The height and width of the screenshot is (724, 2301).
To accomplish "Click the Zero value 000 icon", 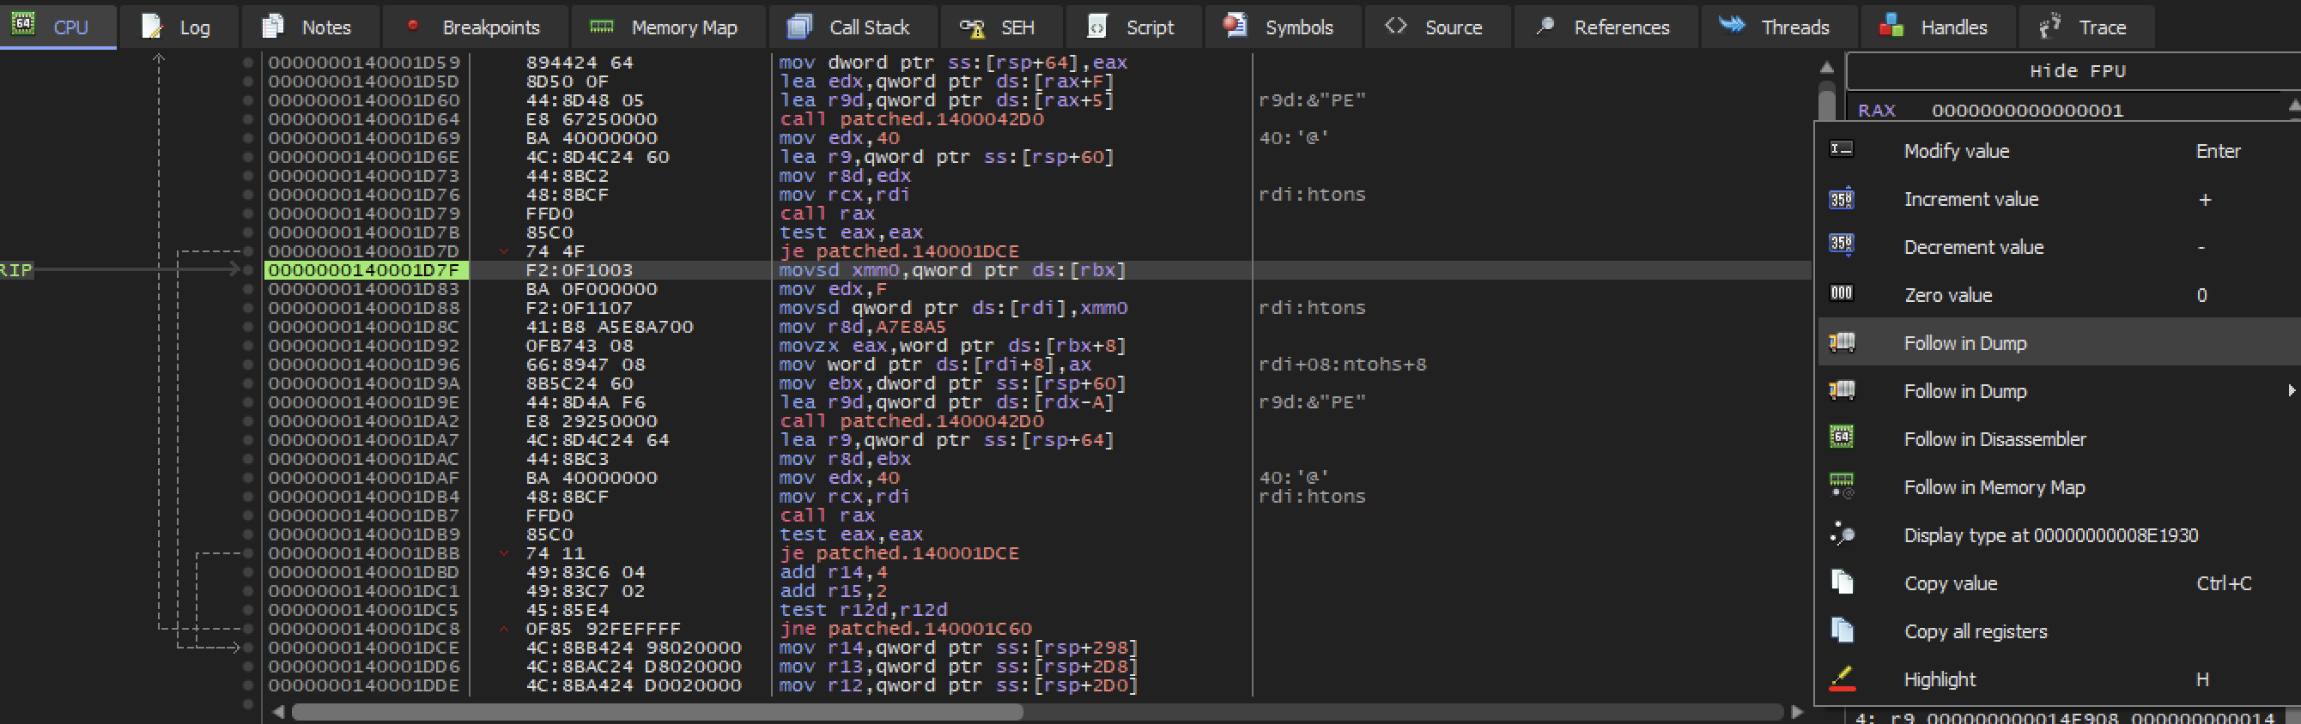I will [x=1841, y=293].
